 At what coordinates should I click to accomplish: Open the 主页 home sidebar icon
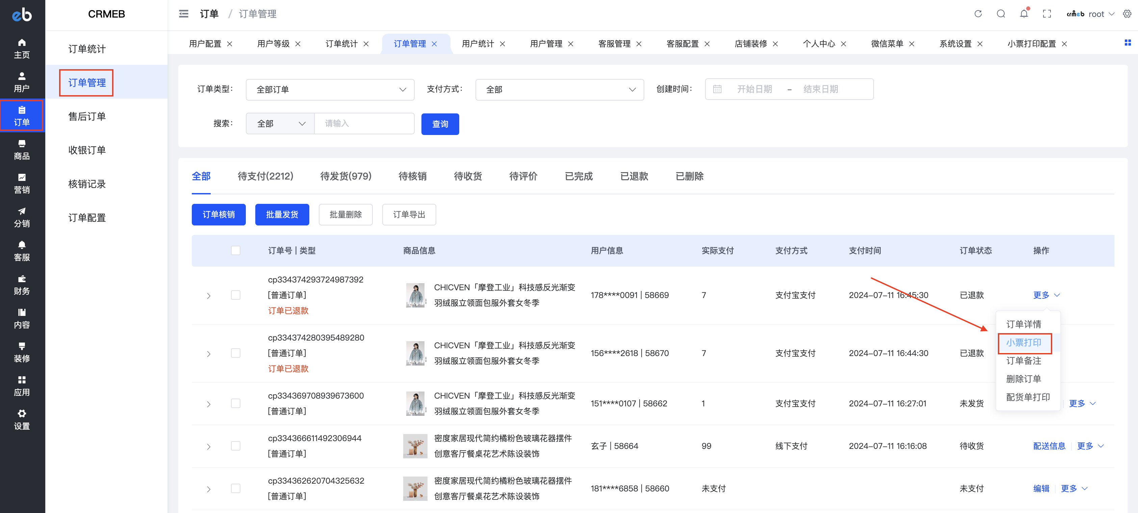click(22, 48)
